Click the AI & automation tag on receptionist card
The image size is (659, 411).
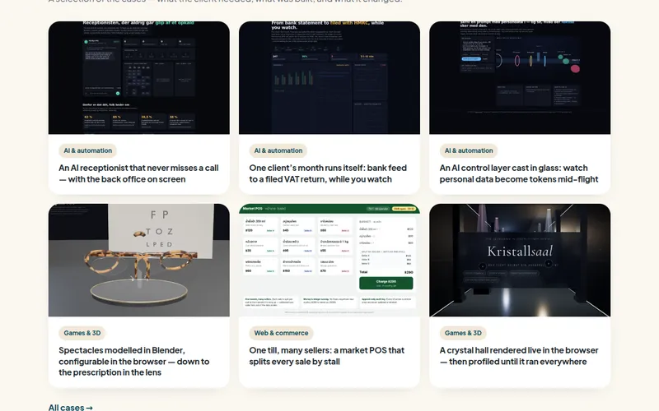pos(88,150)
